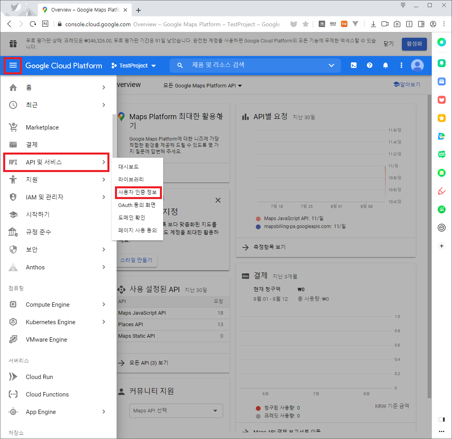Click the Marketplace cart icon
Viewport: 452px width, 439px height.
13,127
